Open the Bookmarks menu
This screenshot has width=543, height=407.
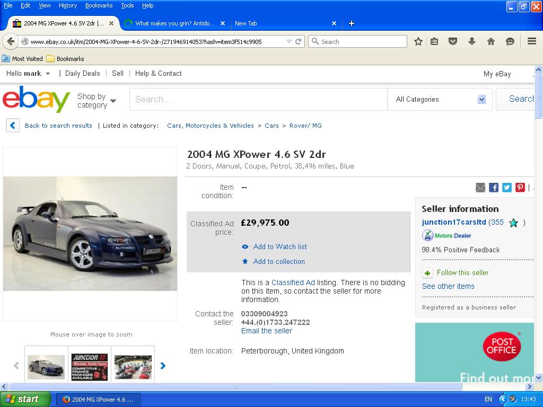(x=99, y=5)
